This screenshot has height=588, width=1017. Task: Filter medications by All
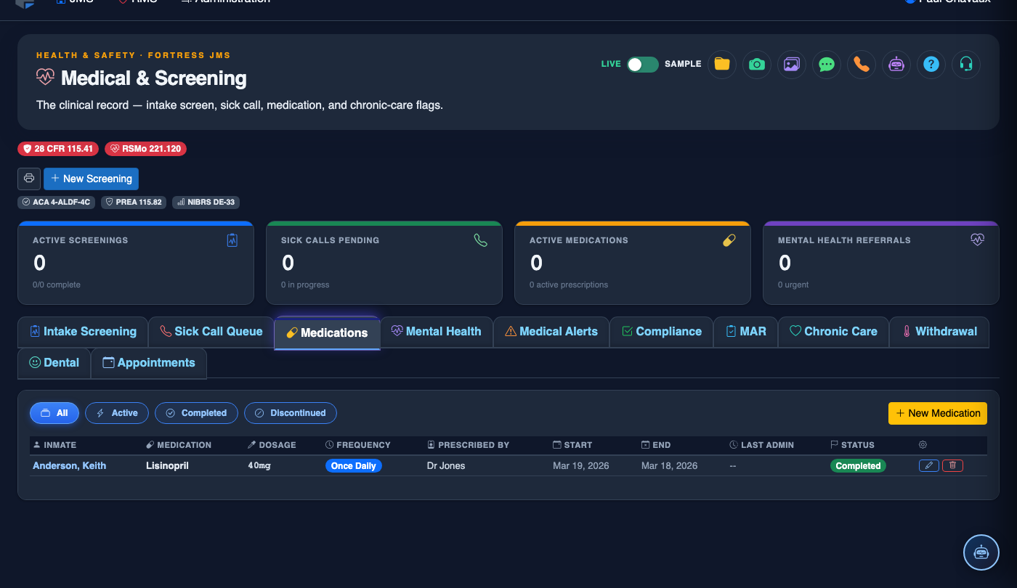tap(54, 413)
